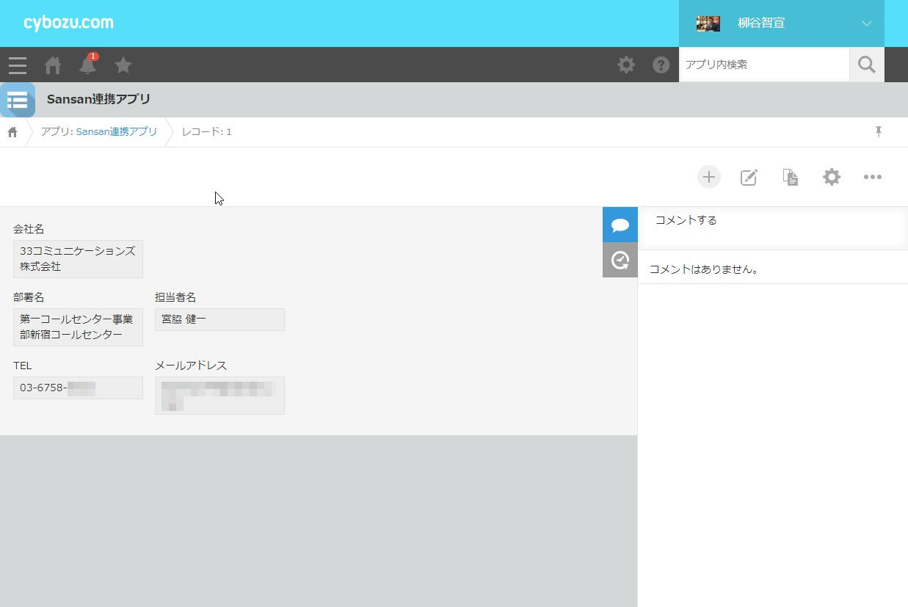This screenshot has height=607, width=908.
Task: Click the user avatar thumbnail
Action: click(x=708, y=23)
